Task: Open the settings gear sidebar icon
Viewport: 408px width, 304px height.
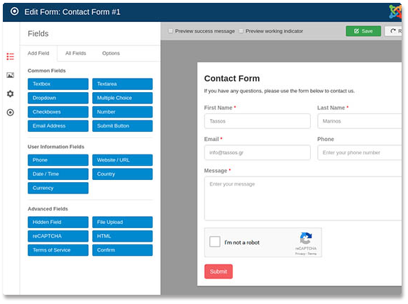Action: coord(10,94)
